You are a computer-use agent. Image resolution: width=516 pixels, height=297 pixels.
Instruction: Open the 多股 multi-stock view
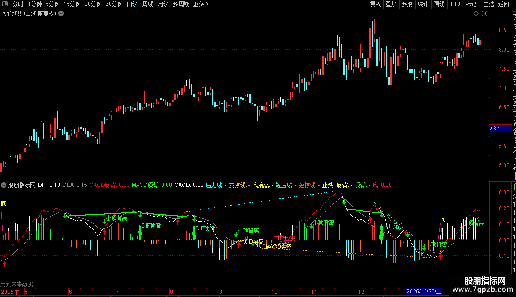click(407, 4)
